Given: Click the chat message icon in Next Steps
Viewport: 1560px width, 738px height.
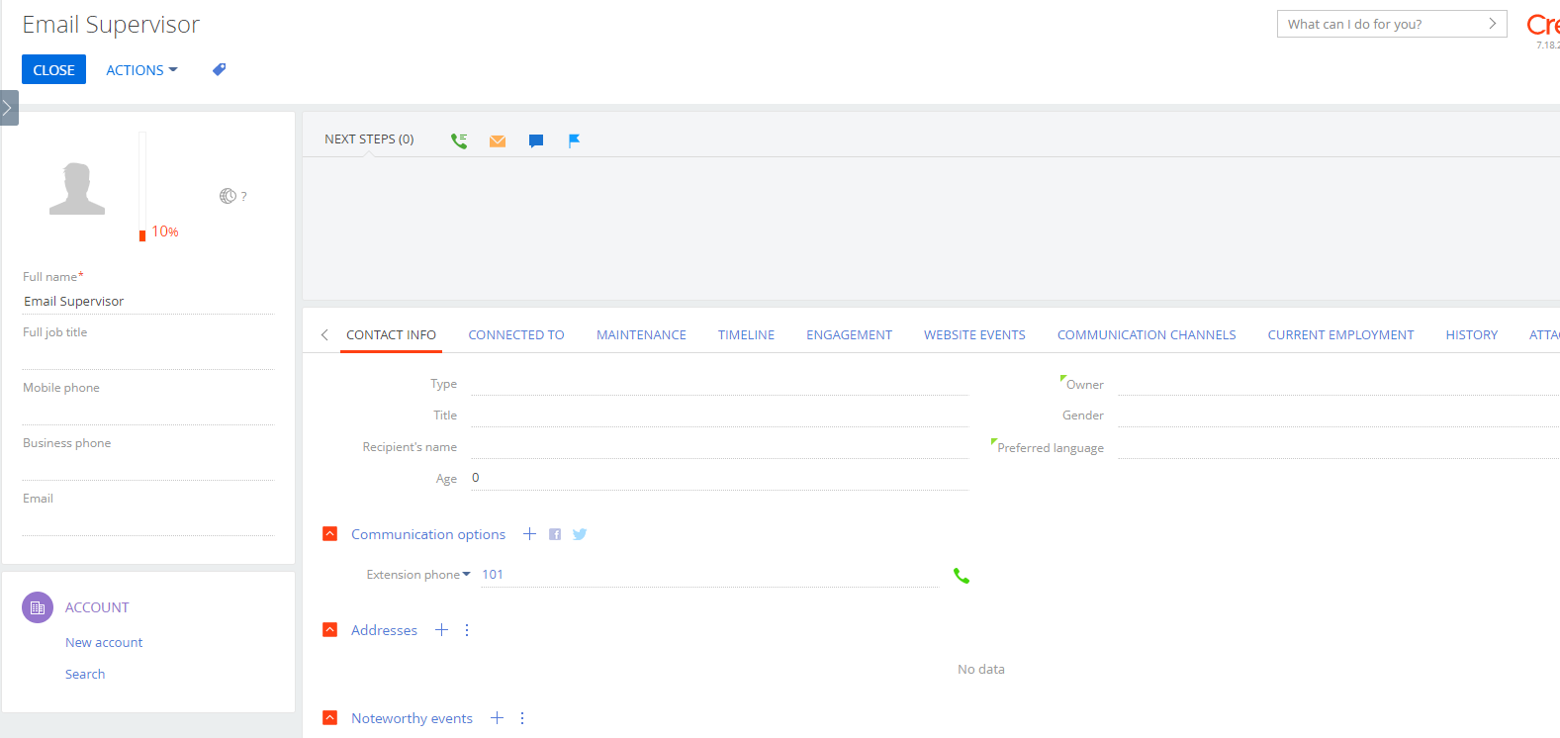Looking at the screenshot, I should pyautogui.click(x=536, y=140).
